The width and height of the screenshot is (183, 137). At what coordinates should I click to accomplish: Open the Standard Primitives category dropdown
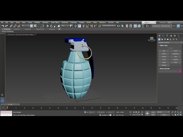coord(170,43)
